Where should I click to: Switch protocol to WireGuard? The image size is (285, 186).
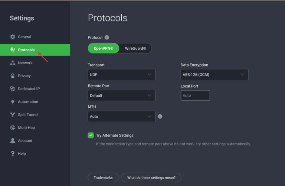click(135, 48)
